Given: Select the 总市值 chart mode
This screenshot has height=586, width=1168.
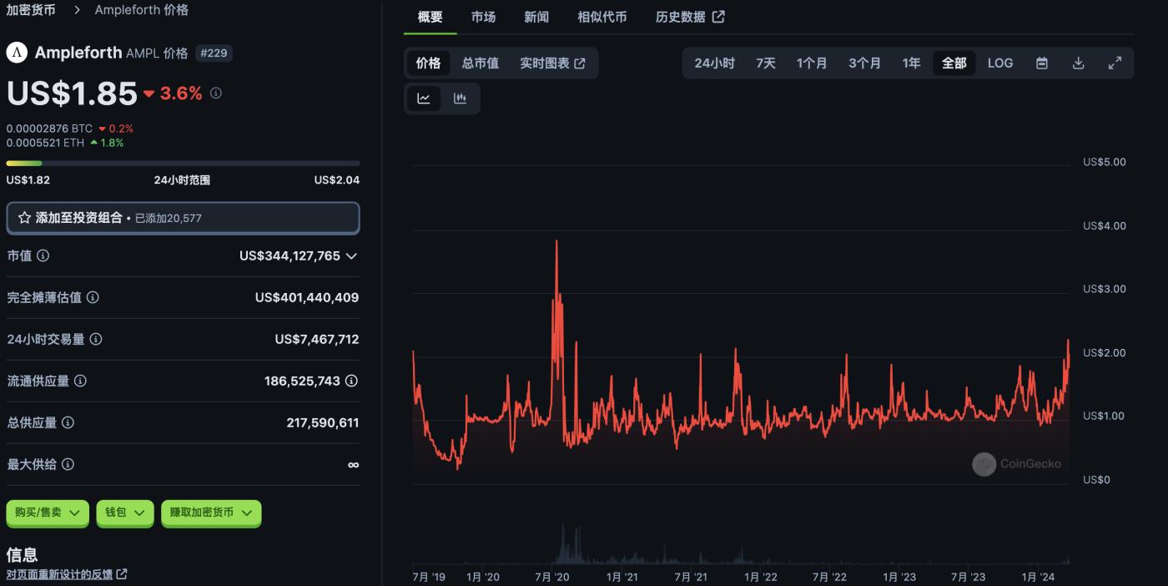Looking at the screenshot, I should (x=481, y=63).
